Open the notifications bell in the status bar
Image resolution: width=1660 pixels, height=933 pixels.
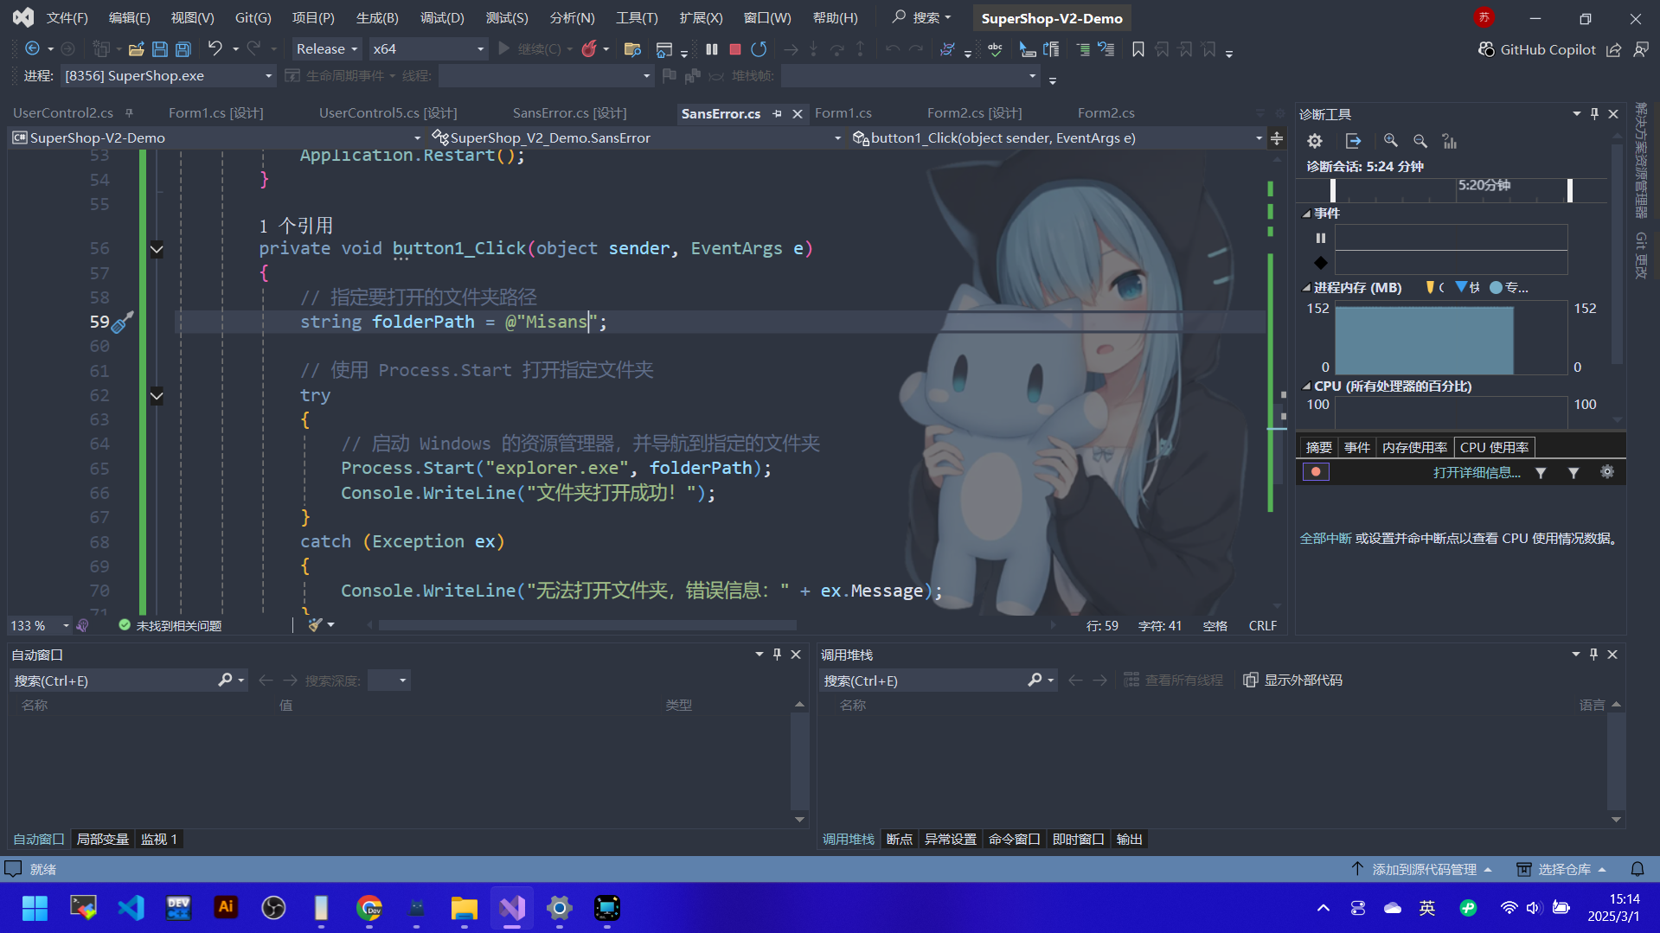pyautogui.click(x=1638, y=869)
